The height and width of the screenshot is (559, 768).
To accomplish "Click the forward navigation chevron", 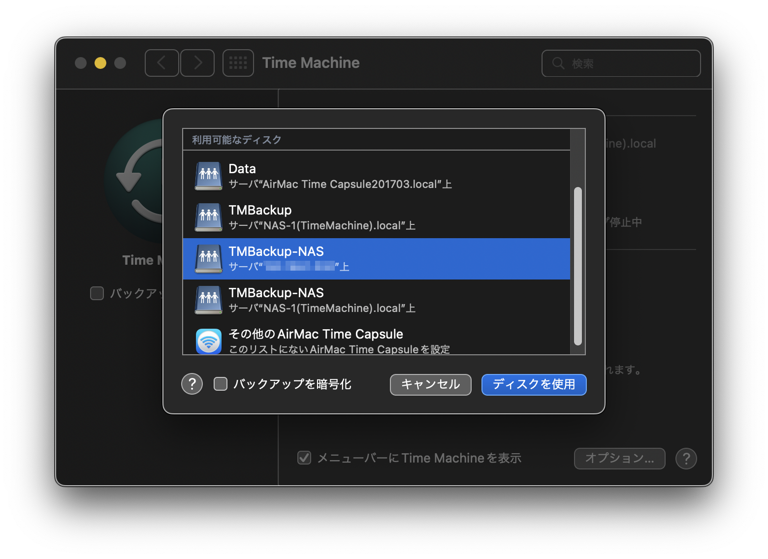I will (197, 62).
